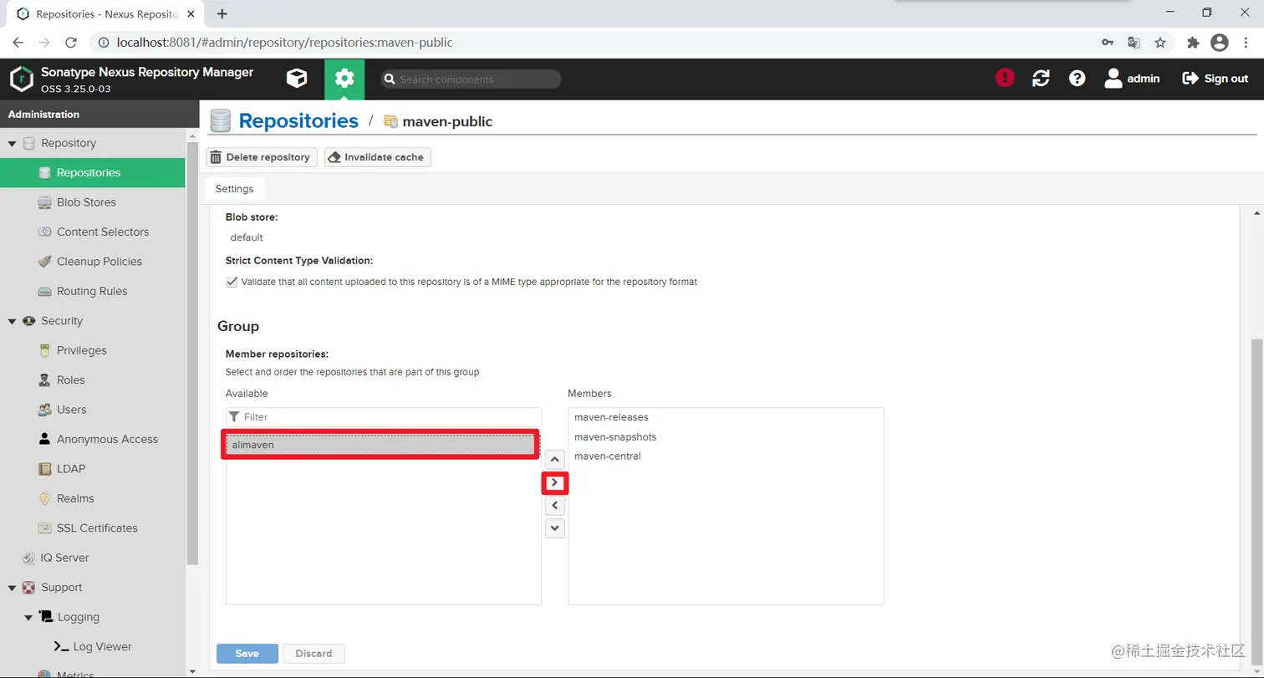The height and width of the screenshot is (678, 1264).
Task: Click the red system status alert icon
Action: (x=1004, y=78)
